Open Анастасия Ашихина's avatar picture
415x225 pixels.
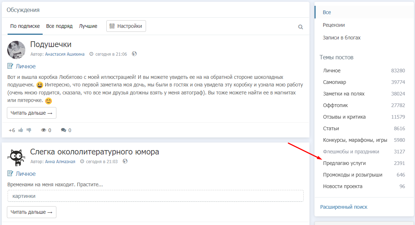[x=16, y=50]
